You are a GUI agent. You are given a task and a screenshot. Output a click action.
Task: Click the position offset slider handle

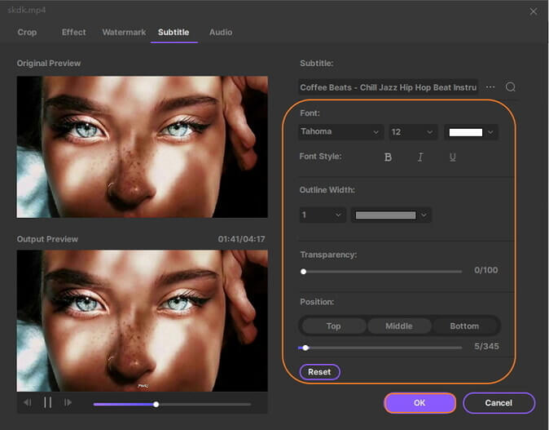pyautogui.click(x=305, y=348)
